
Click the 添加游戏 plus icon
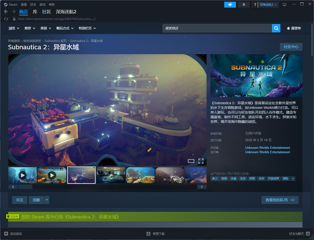click(x=6, y=234)
